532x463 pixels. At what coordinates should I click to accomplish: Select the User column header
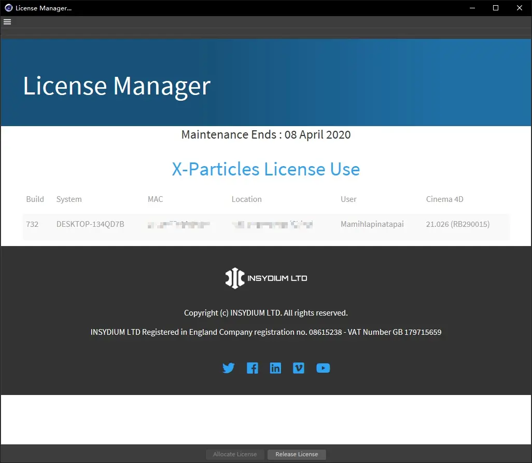tap(348, 199)
